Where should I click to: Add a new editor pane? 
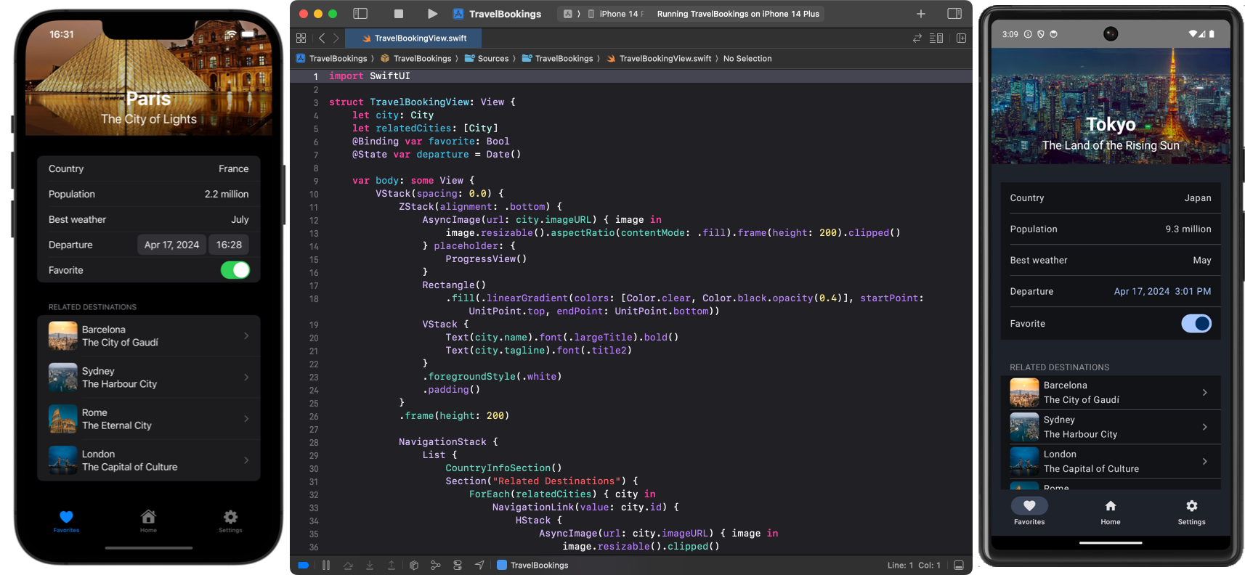coord(961,38)
